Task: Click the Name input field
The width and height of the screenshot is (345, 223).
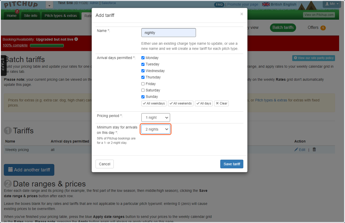Action: pos(168,33)
